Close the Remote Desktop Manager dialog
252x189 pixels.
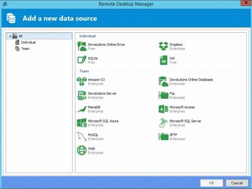(246, 3)
